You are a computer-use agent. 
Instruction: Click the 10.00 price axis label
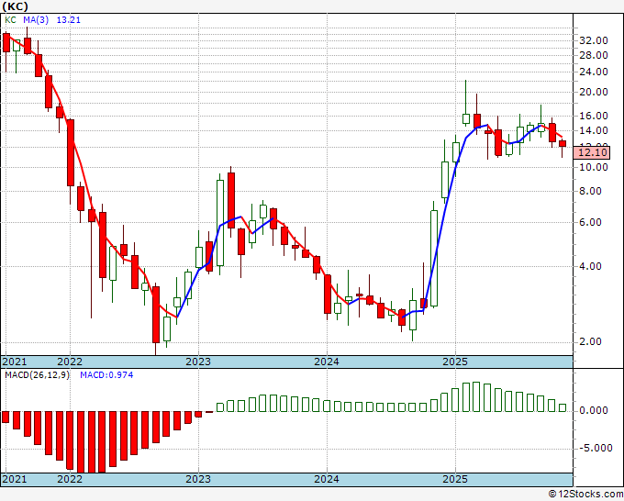coord(594,167)
